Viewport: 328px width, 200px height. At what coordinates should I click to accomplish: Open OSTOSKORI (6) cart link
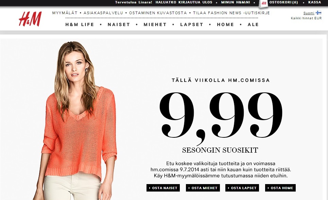coord(284,2)
